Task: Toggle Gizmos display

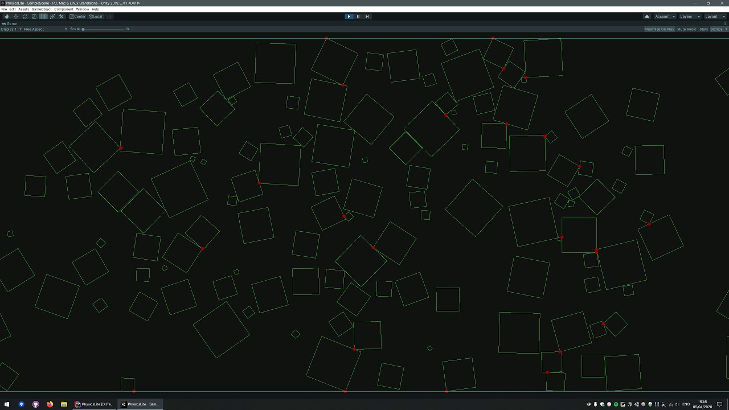Action: pyautogui.click(x=716, y=29)
